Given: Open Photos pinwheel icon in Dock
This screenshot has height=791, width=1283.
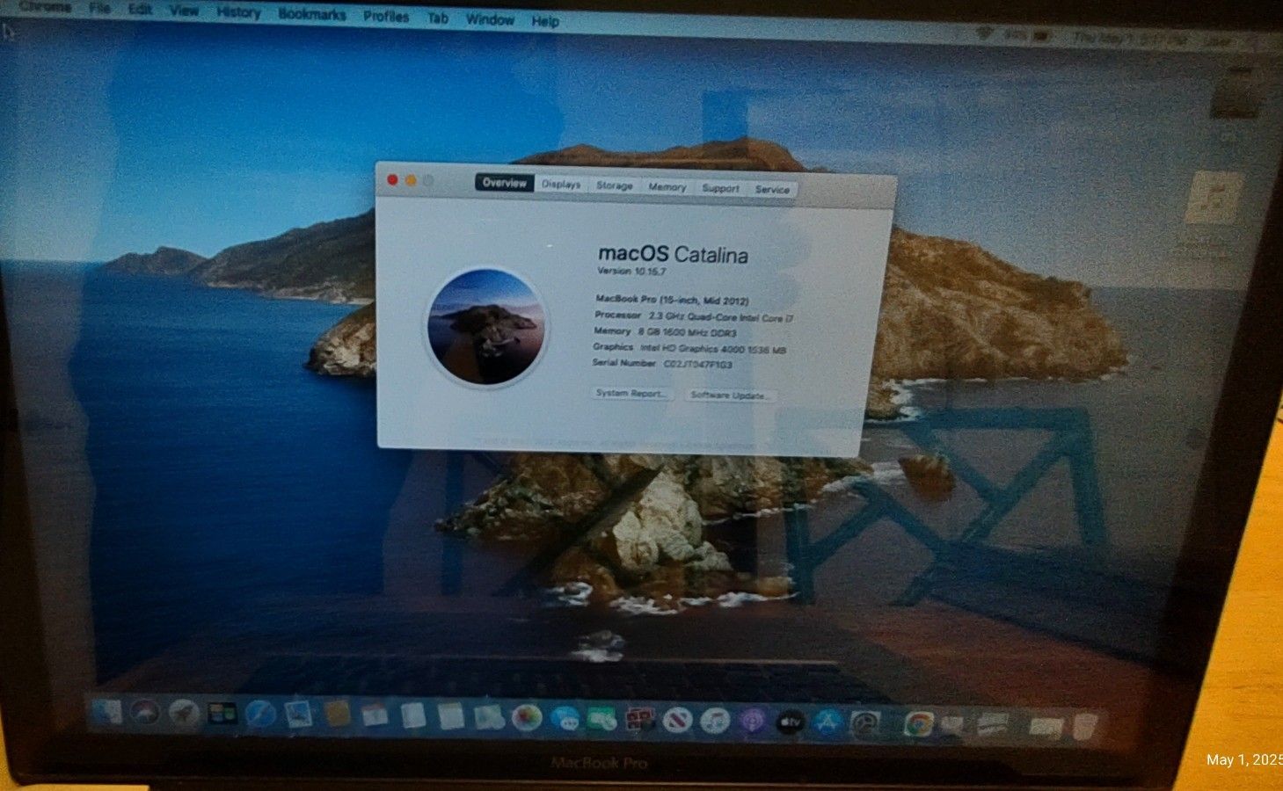Looking at the screenshot, I should (x=527, y=718).
